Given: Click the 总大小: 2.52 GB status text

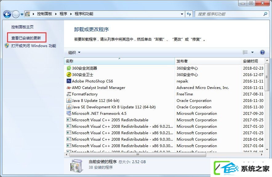Looking at the screenshot, I should click(132, 162).
